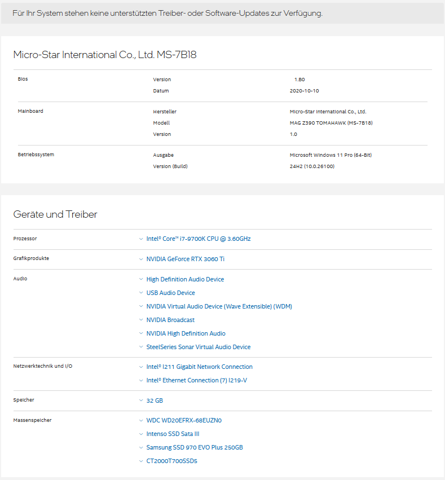445x480 pixels.
Task: Expand chevron beside Intel I211 Gigabit Network
Action: click(x=141, y=367)
